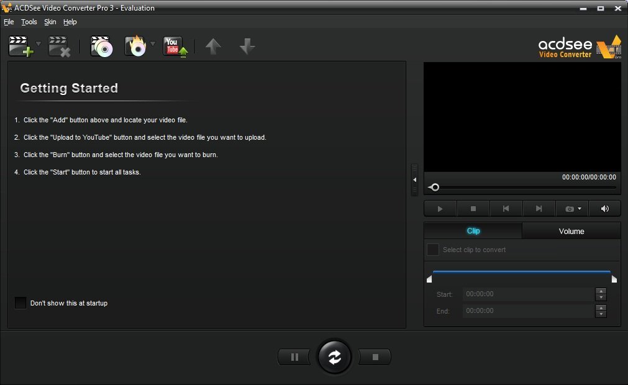Image resolution: width=628 pixels, height=385 pixels.
Task: Start all tasks with convert button
Action: click(334, 357)
